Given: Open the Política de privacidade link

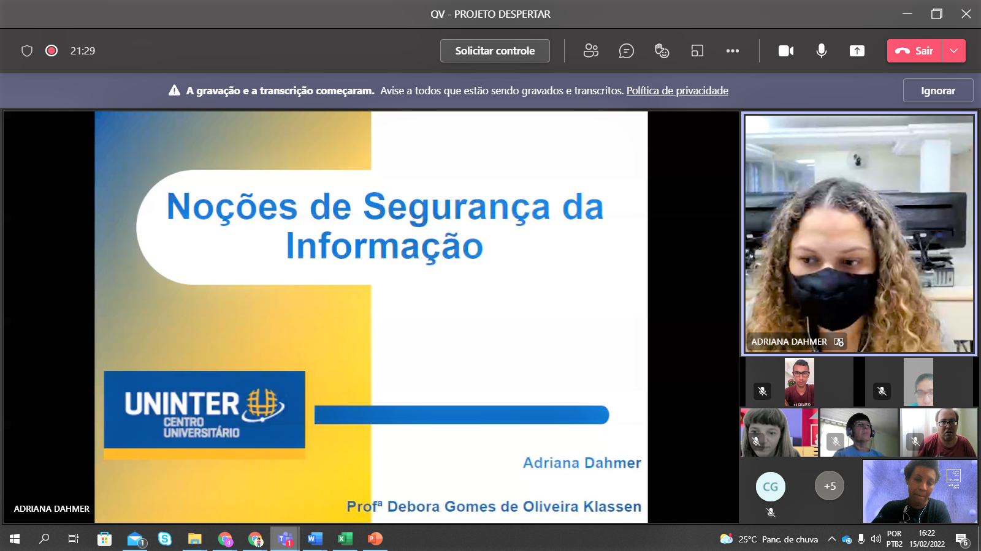Looking at the screenshot, I should point(677,91).
